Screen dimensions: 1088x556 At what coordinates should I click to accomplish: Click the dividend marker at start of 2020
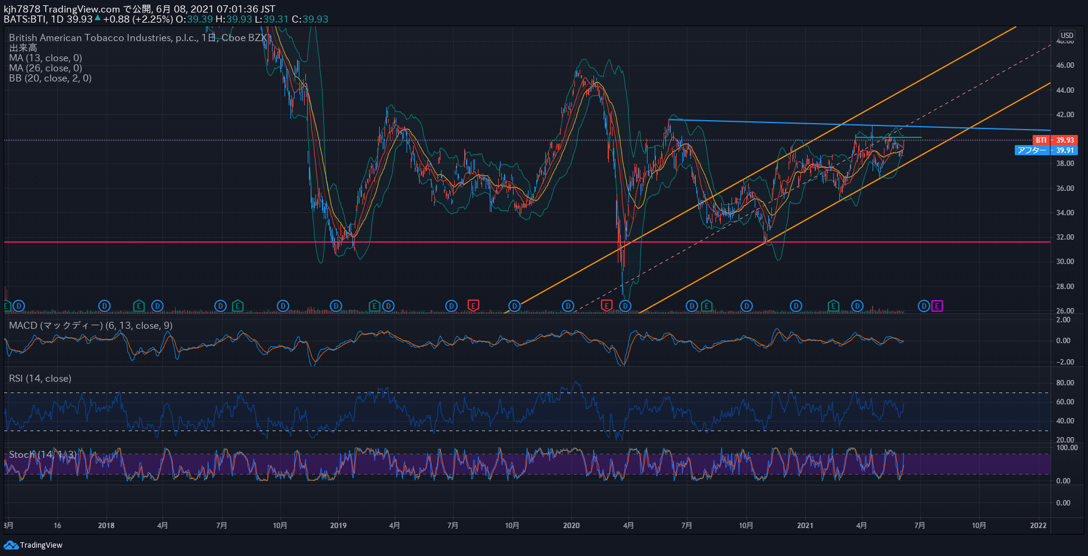[x=568, y=306]
